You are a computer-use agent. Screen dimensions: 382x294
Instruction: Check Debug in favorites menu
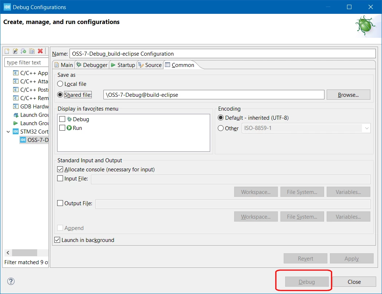pos(62,119)
